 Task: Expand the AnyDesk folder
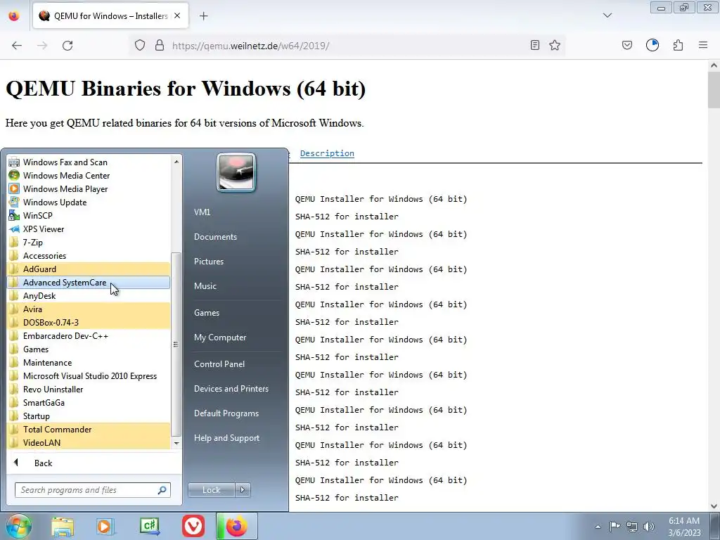point(89,296)
